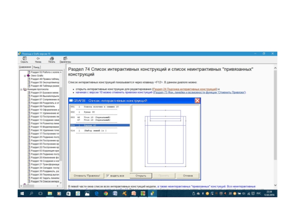
Task: Switch to the Поиск tab
Action: (36, 67)
